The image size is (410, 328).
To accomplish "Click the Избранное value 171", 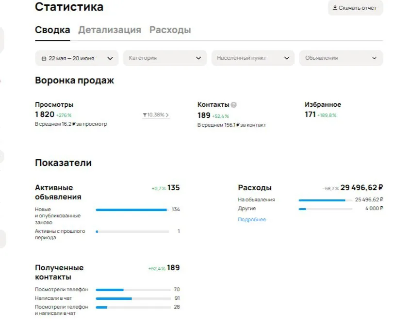I will coord(311,115).
